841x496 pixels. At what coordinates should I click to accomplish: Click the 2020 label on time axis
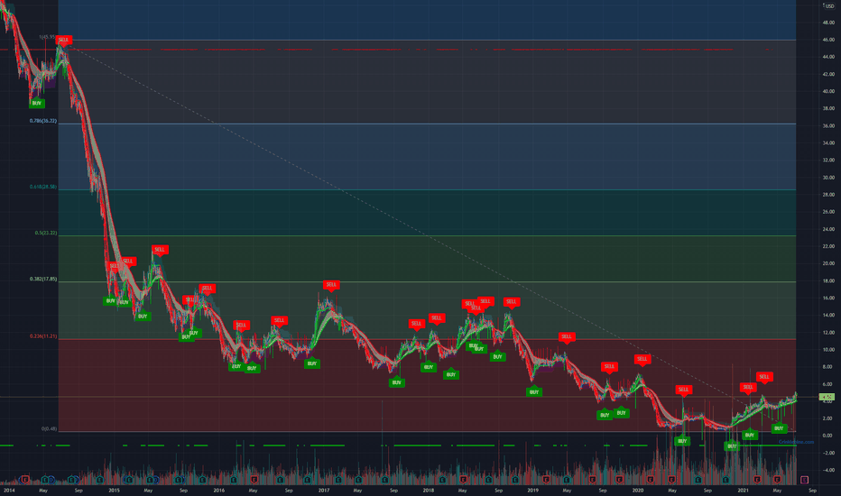point(638,490)
